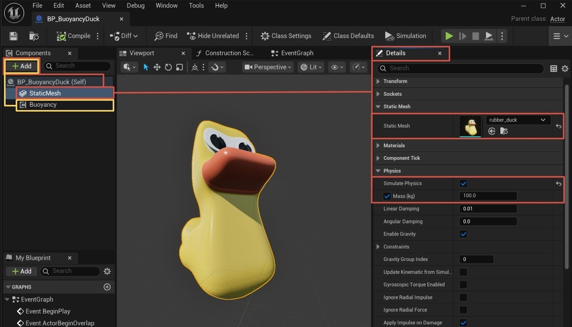Click the Details panel settings gear

click(x=565, y=69)
